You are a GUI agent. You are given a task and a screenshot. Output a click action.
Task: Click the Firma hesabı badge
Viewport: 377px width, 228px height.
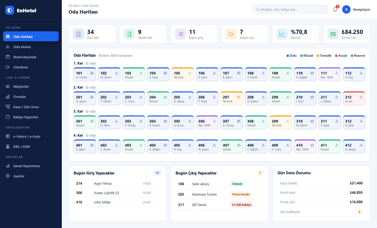click(x=241, y=194)
